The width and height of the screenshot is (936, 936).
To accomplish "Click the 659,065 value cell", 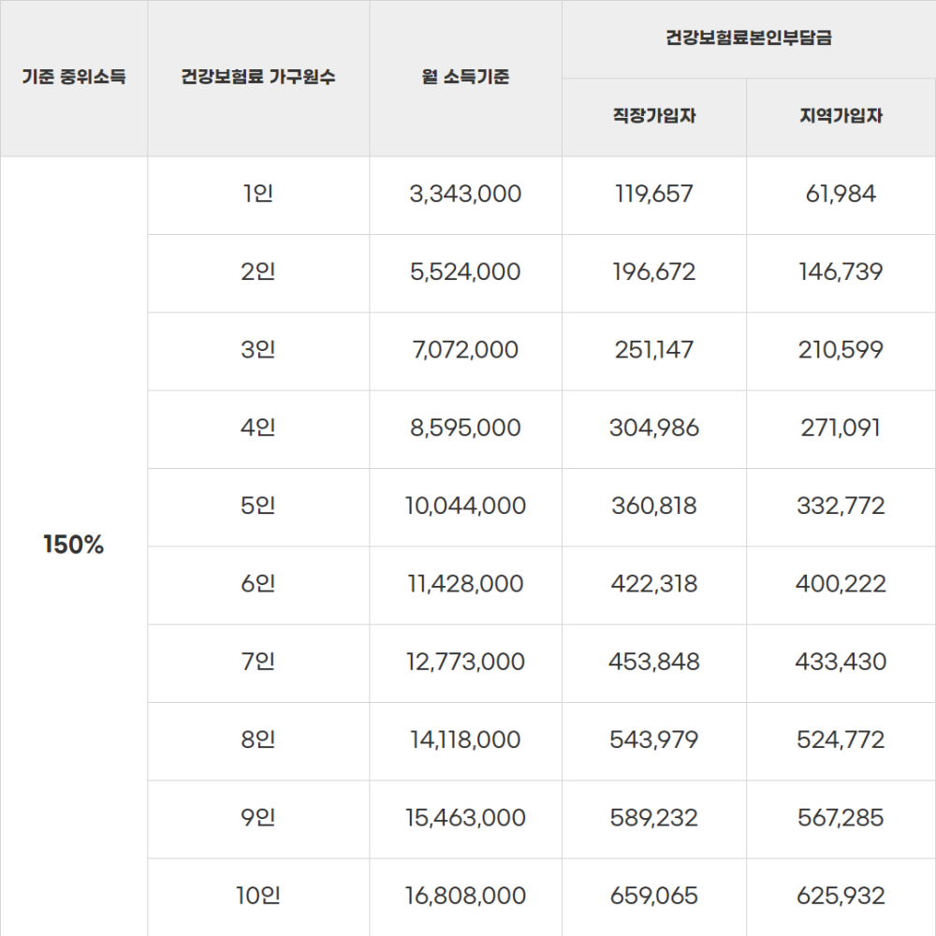I will (654, 896).
